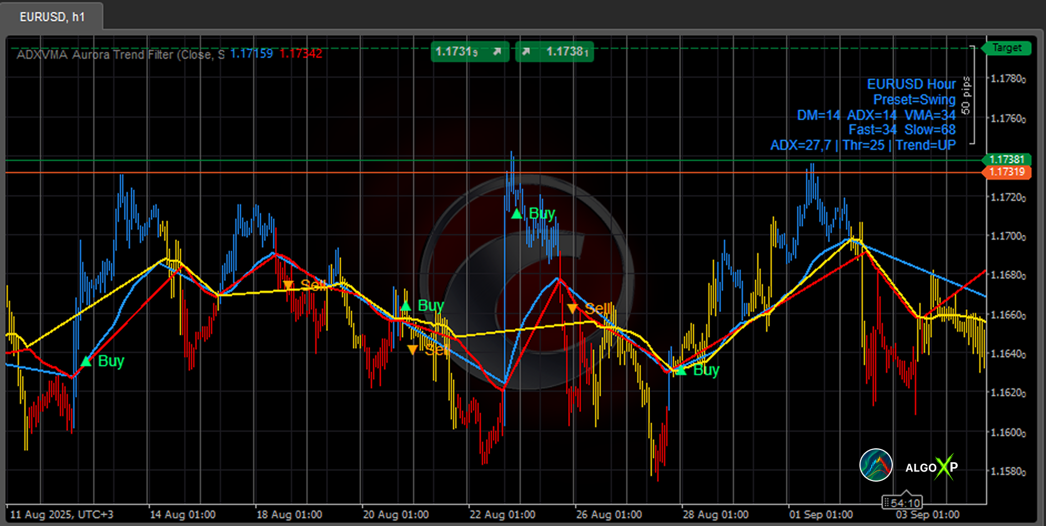Viewport: 1046px width, 526px height.
Task: Click the Sell arrow near 18 Aug
Action: coord(288,285)
